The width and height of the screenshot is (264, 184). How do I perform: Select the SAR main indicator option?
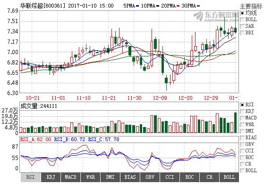click(x=242, y=26)
